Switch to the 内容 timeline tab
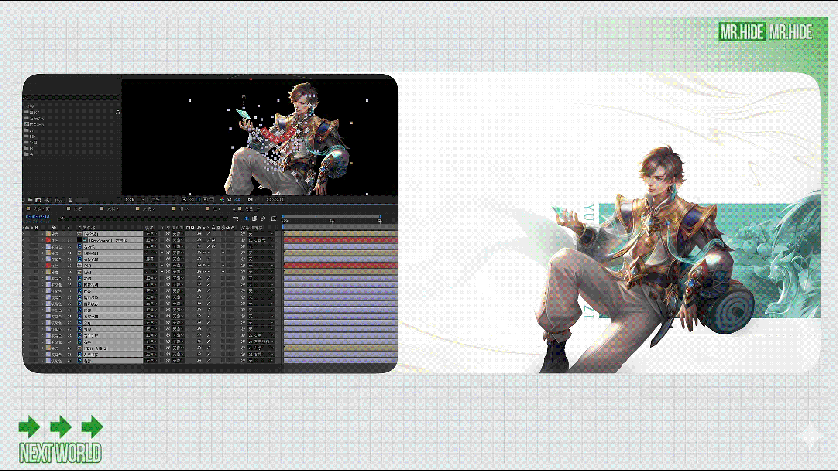 pos(78,209)
